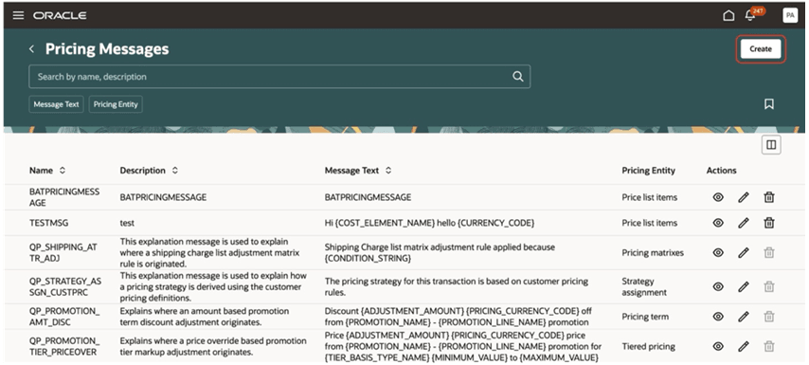The image size is (809, 365).
Task: Go to the Oracle home icon
Action: 728,15
